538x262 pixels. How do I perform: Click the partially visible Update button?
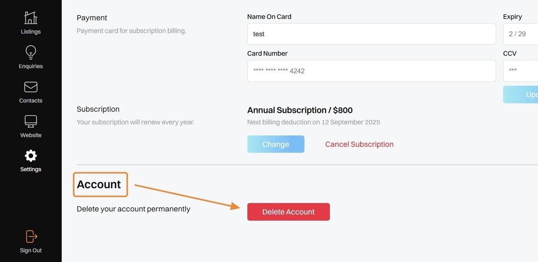click(x=521, y=95)
